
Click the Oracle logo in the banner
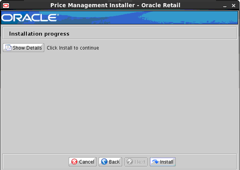coord(30,18)
